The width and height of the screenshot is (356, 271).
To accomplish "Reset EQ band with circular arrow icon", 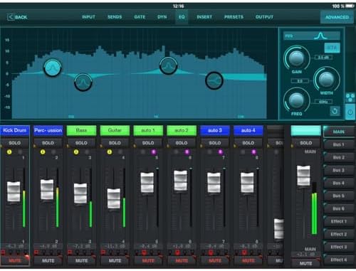I will point(335,111).
